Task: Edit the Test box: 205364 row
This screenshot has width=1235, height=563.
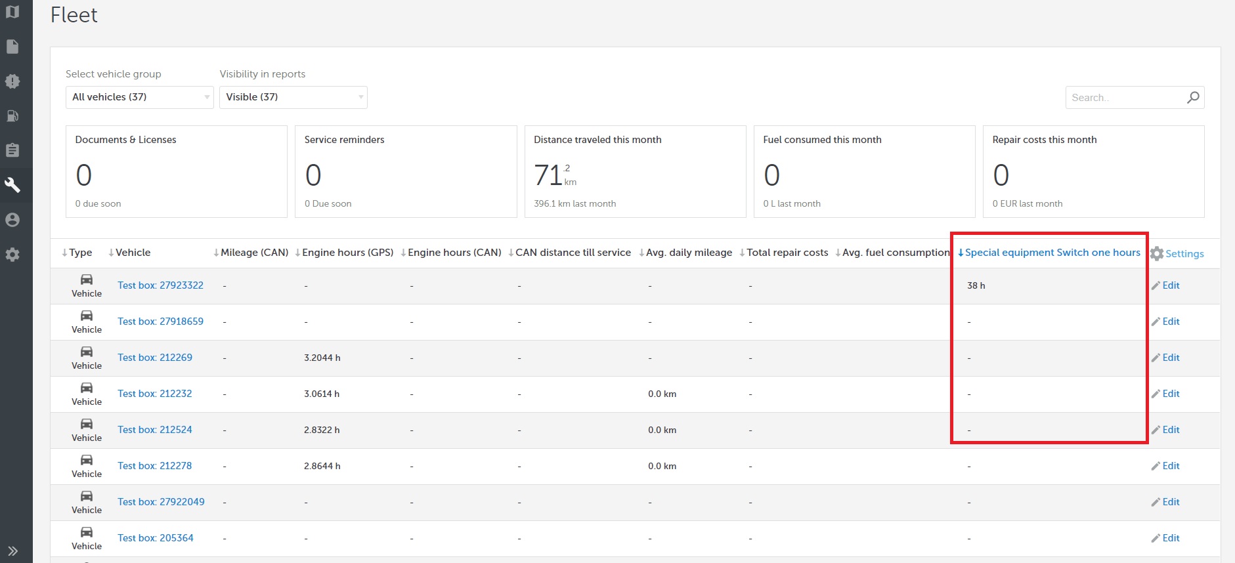Action: (x=1165, y=538)
